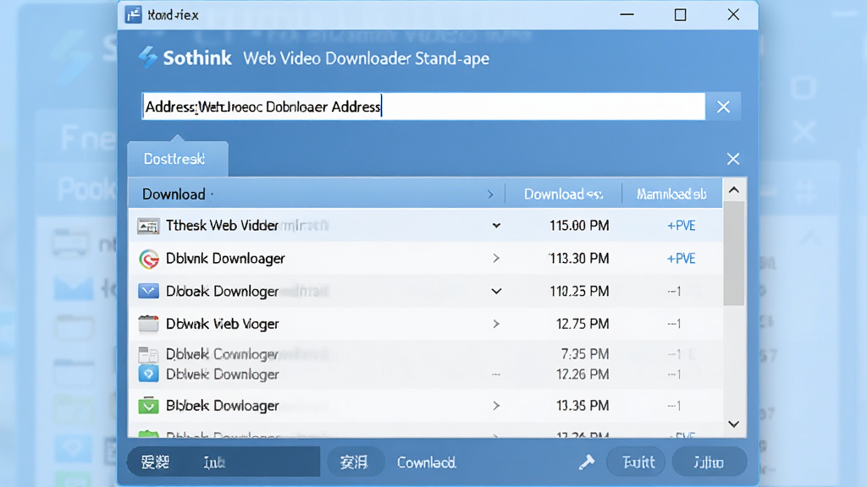This screenshot has width=867, height=487.
Task: Click +PVE link in Tthesk Web Vidder row
Action: click(x=682, y=226)
